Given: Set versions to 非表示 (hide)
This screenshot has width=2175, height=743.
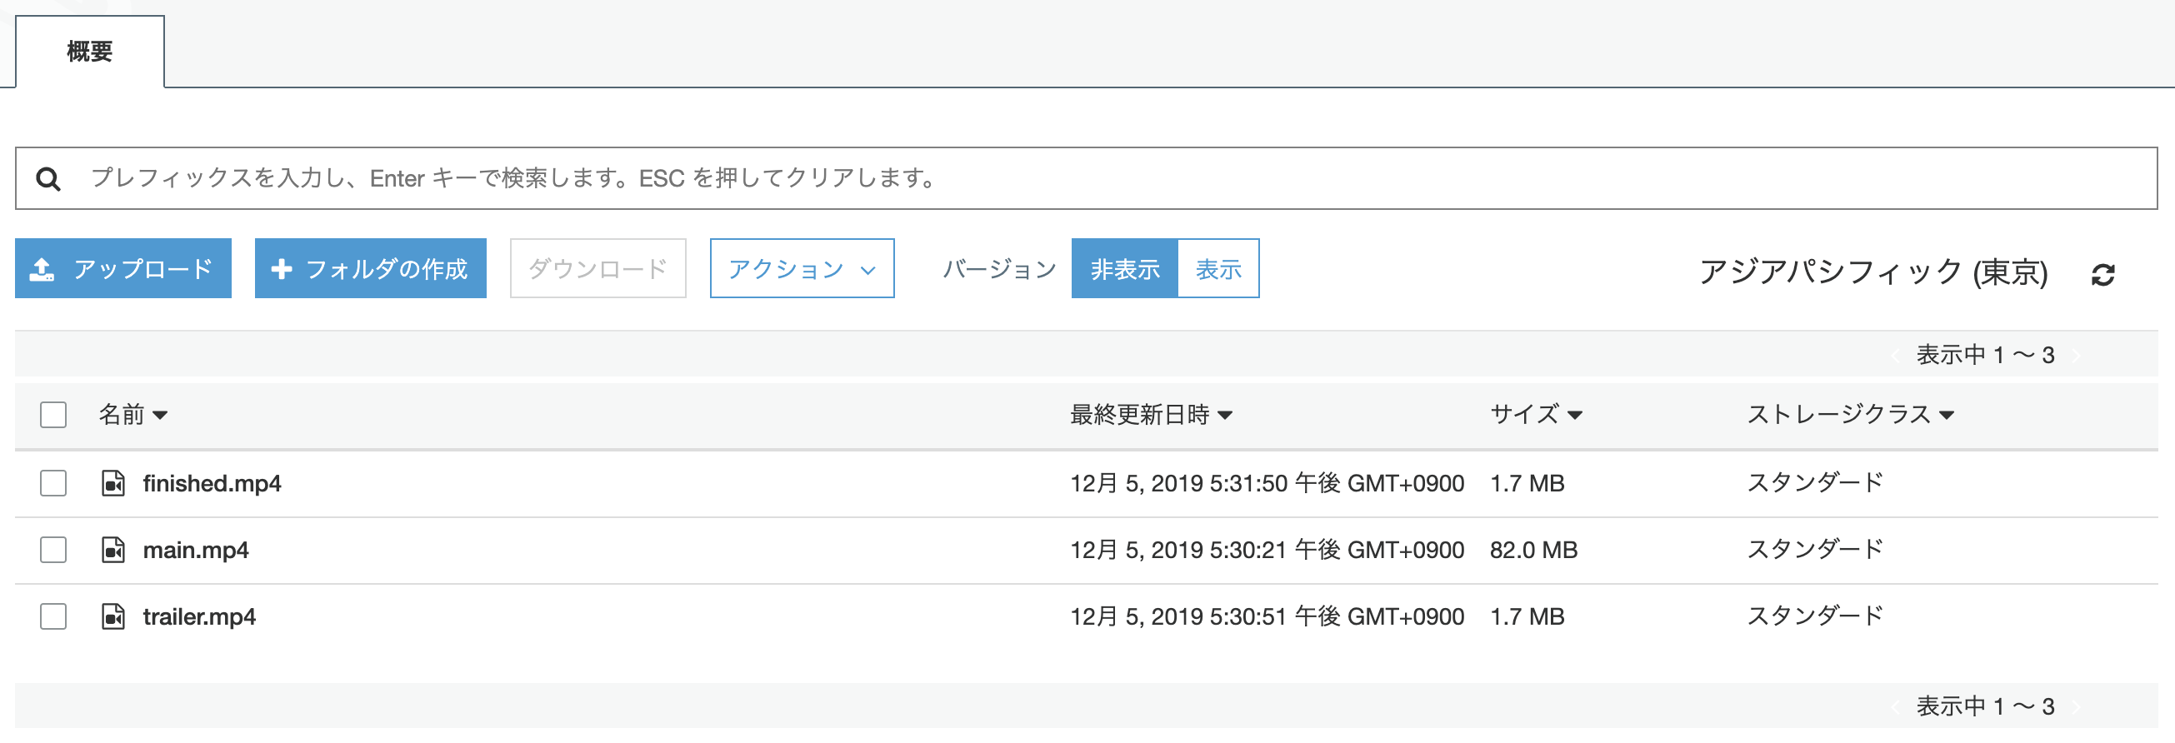Looking at the screenshot, I should click(x=1125, y=268).
